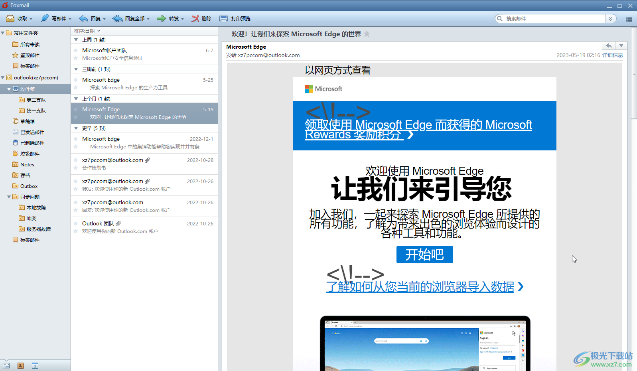637x371 pixels.
Task: Collapse the 上周 (1 封) group
Action: pyautogui.click(x=76, y=40)
